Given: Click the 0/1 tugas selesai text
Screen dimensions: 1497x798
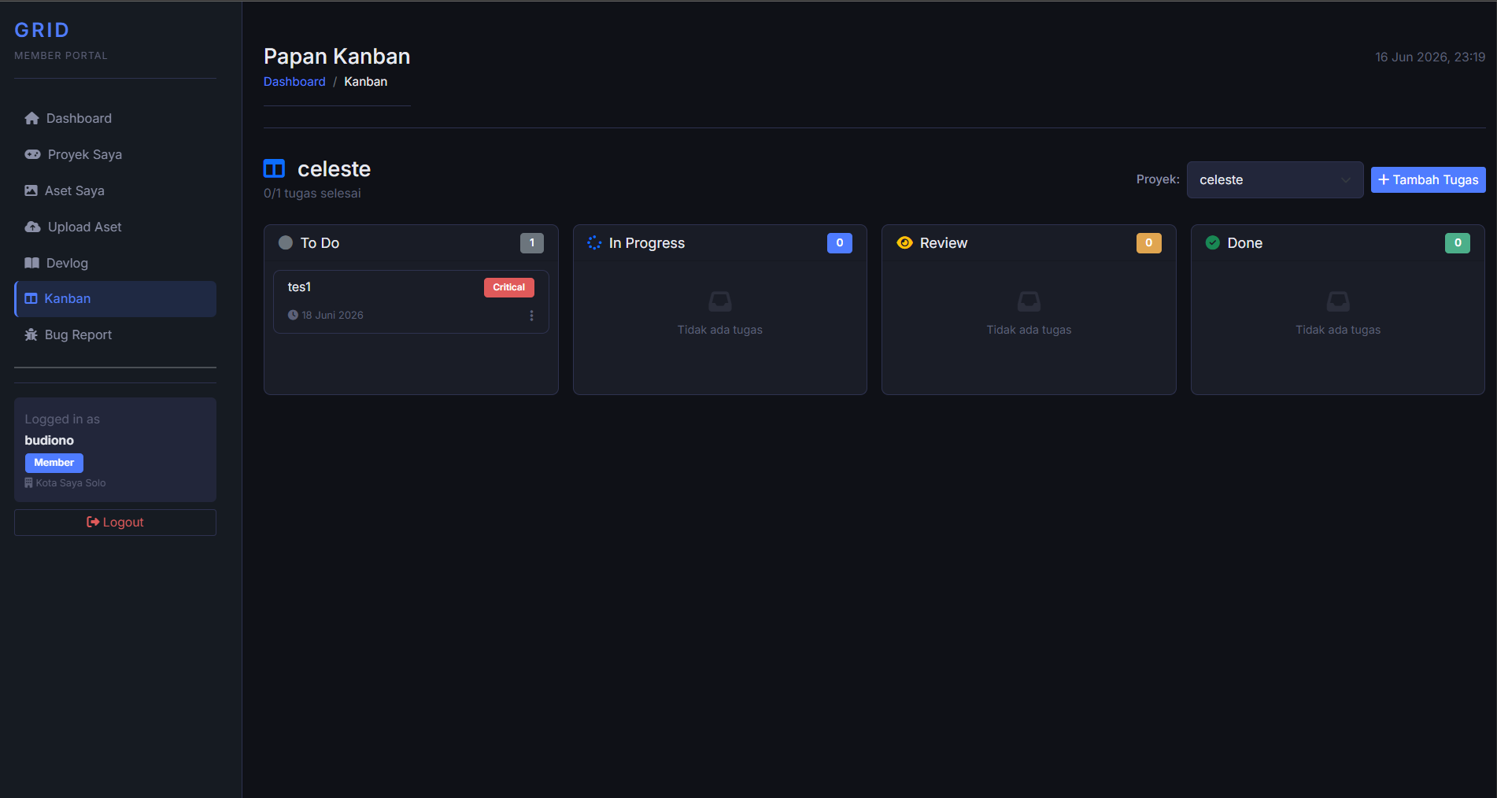Looking at the screenshot, I should 312,194.
